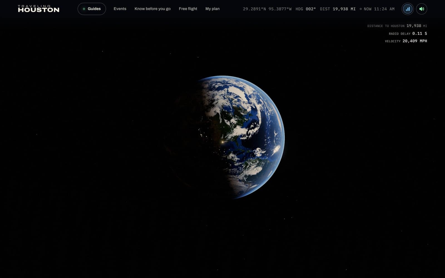Click the glowing Houston marker on the globe

click(x=222, y=142)
